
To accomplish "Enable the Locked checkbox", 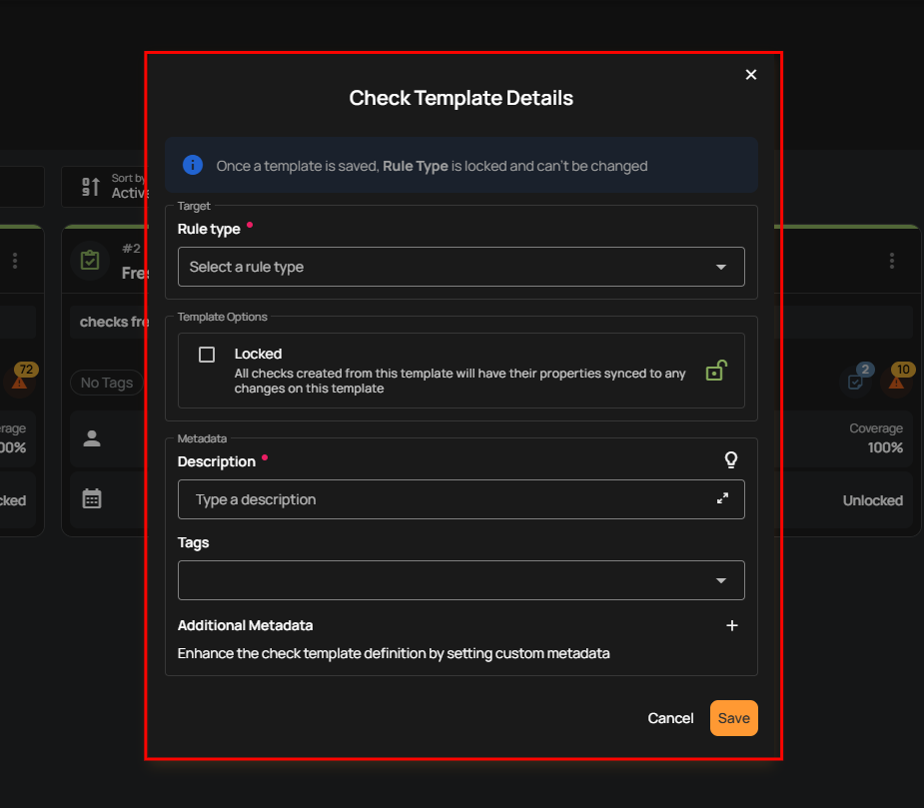I will click(x=207, y=355).
